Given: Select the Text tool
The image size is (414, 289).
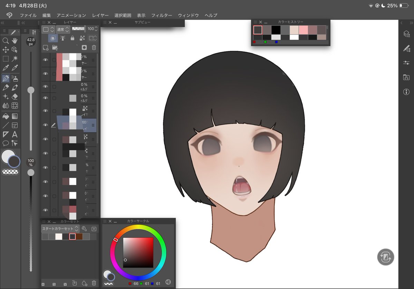Looking at the screenshot, I should coord(15,134).
